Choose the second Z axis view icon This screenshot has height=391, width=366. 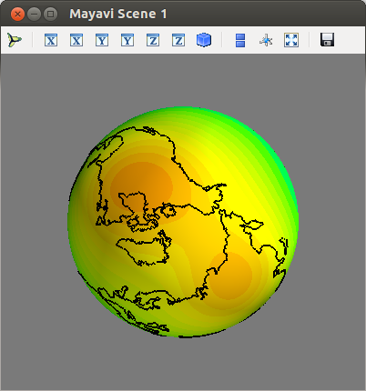pyautogui.click(x=178, y=40)
